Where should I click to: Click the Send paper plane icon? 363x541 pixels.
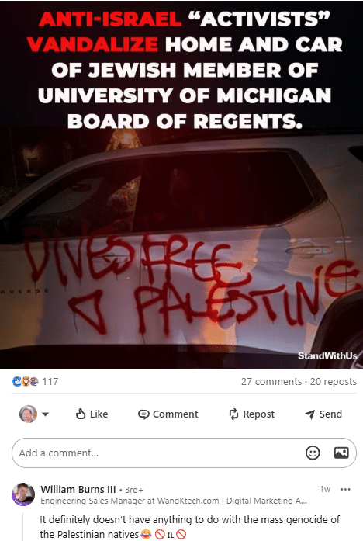coord(310,414)
